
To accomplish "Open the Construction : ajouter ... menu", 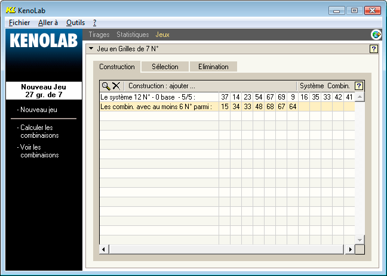I will coord(162,86).
